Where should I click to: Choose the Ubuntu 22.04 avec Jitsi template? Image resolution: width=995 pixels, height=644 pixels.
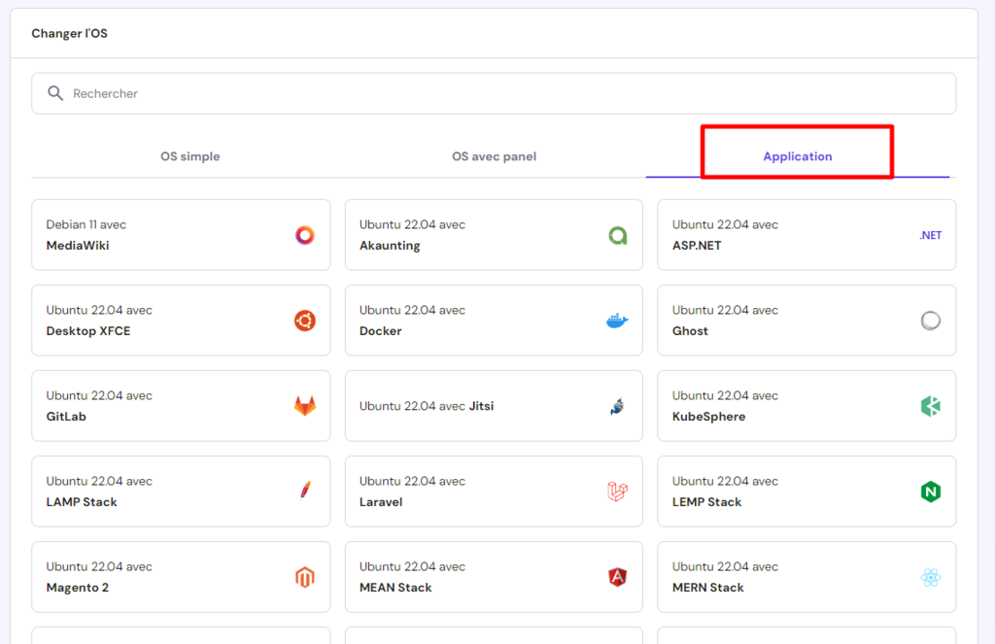point(494,406)
